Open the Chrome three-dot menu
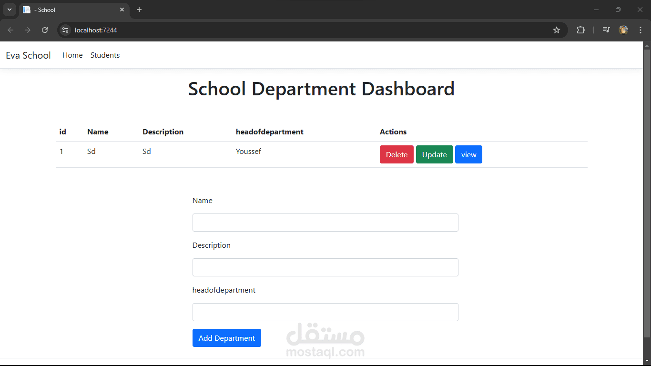This screenshot has width=651, height=366. click(x=640, y=30)
